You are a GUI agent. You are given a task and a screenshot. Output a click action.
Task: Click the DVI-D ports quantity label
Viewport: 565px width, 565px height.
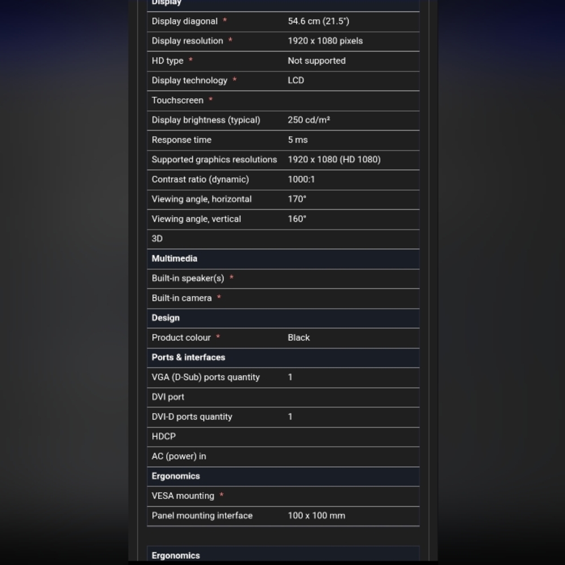(x=192, y=417)
